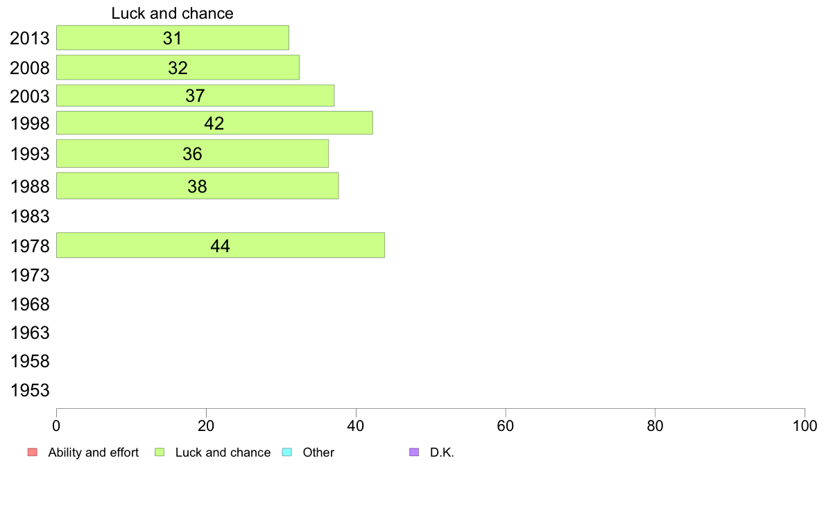Click the 1998 bar showing 42
Image resolution: width=824 pixels, height=510 pixels.
[214, 123]
